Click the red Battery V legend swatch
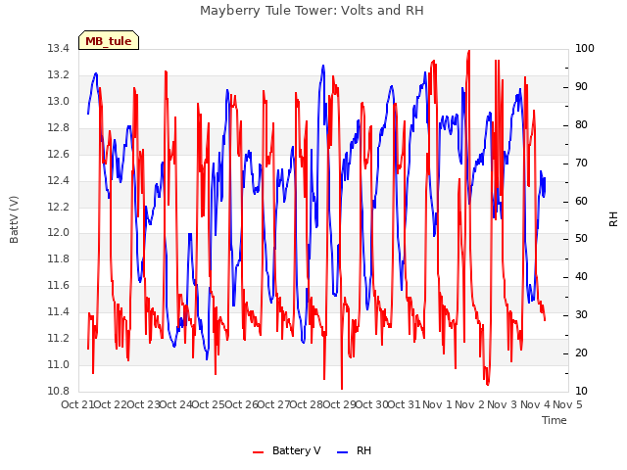Viewport: 627px width, 470px height. 259,451
